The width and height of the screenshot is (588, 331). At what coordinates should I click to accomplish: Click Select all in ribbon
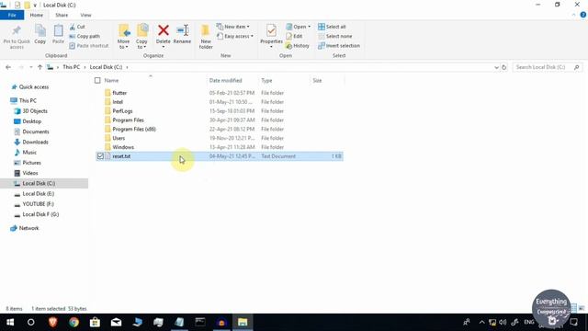point(332,27)
